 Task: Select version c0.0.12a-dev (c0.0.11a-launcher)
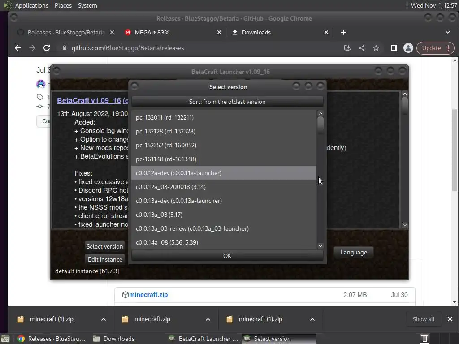tap(224, 173)
